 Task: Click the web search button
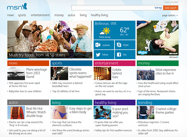coord(171,8)
